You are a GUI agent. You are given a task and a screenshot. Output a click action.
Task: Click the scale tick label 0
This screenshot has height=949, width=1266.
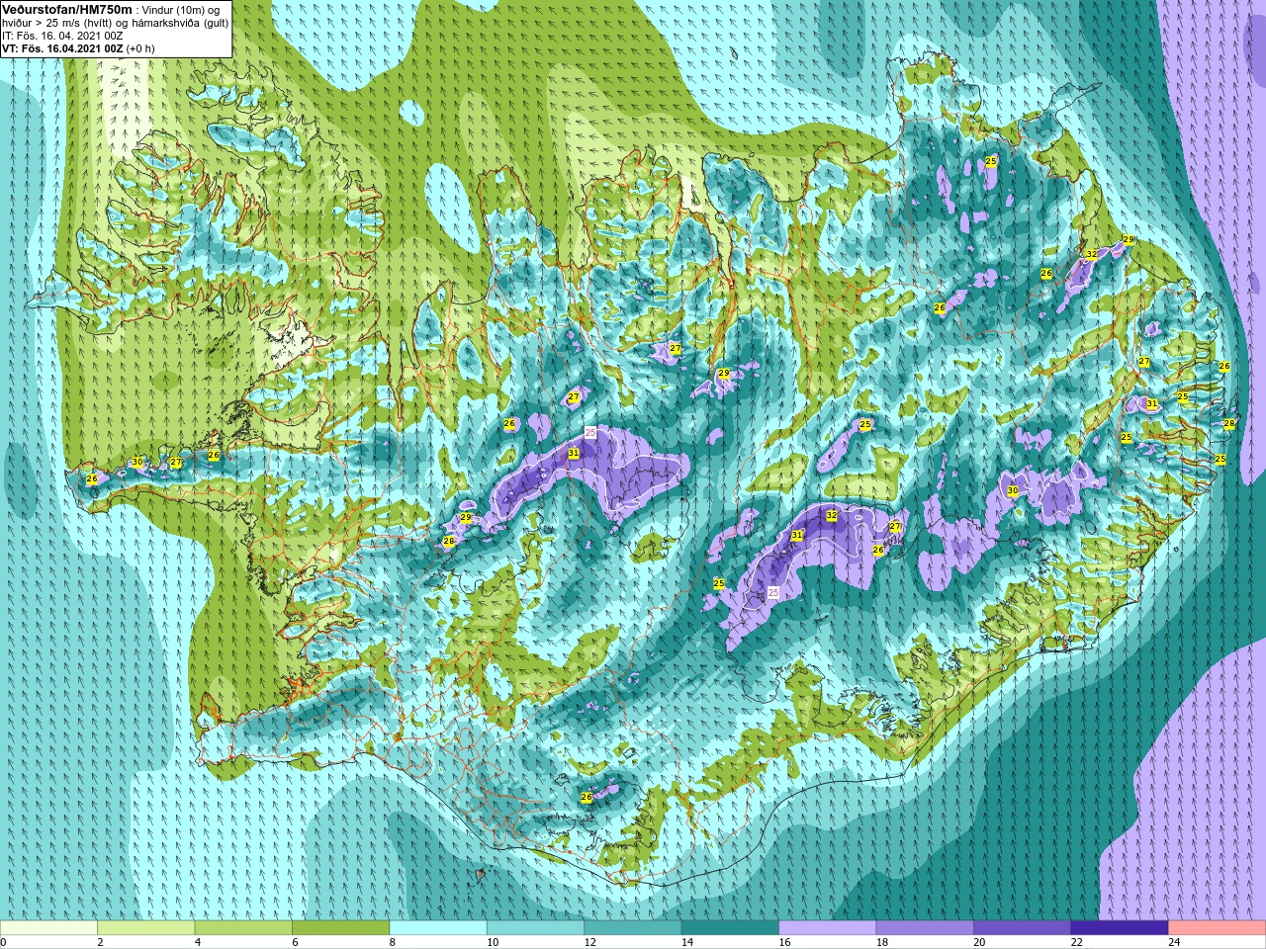[x=4, y=942]
